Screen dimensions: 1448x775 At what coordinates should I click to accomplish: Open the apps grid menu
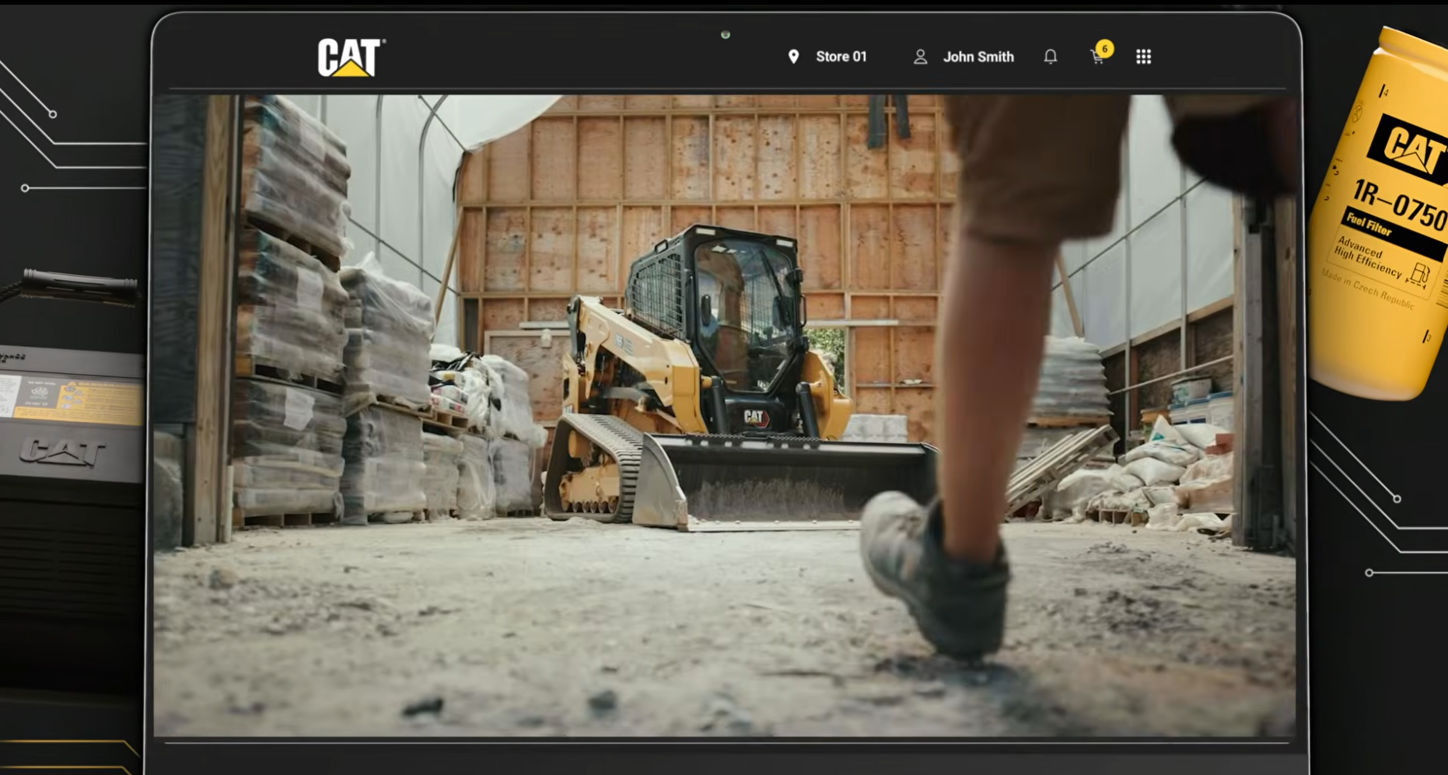coord(1143,57)
